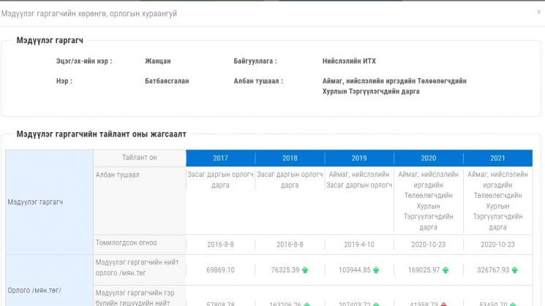The image size is (545, 306).
Task: Click the 2019-4-10 appointment date cell
Action: click(358, 244)
